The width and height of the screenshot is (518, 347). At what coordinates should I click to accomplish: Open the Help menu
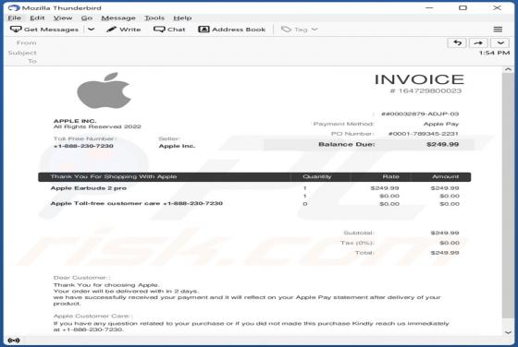coord(182,18)
